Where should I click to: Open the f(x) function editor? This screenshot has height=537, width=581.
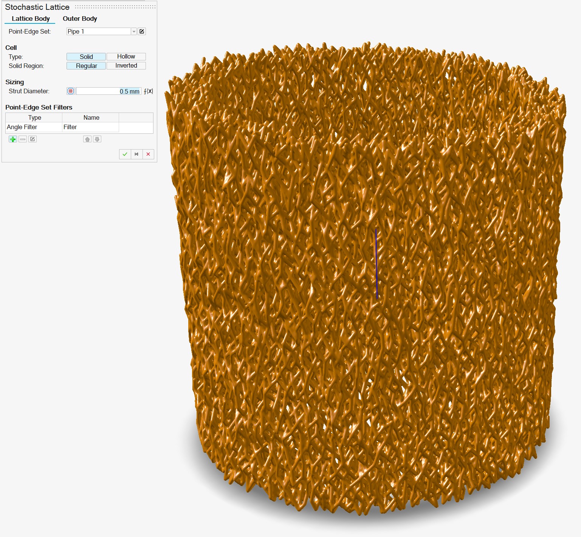tap(149, 91)
